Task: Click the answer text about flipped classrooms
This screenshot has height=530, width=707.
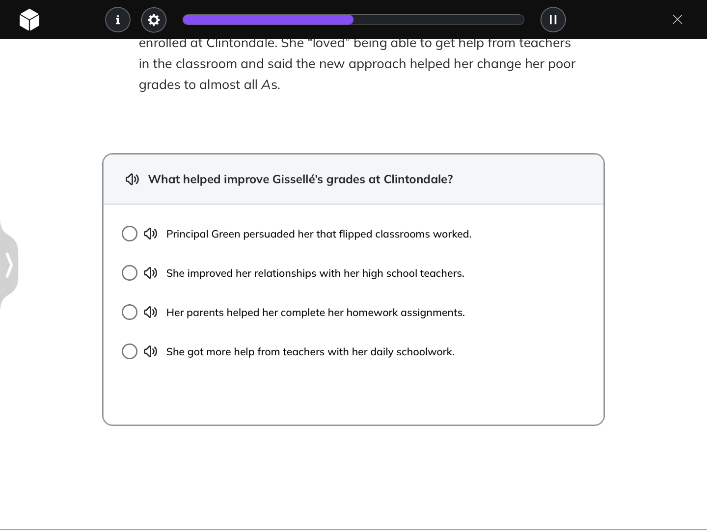Action: point(319,234)
